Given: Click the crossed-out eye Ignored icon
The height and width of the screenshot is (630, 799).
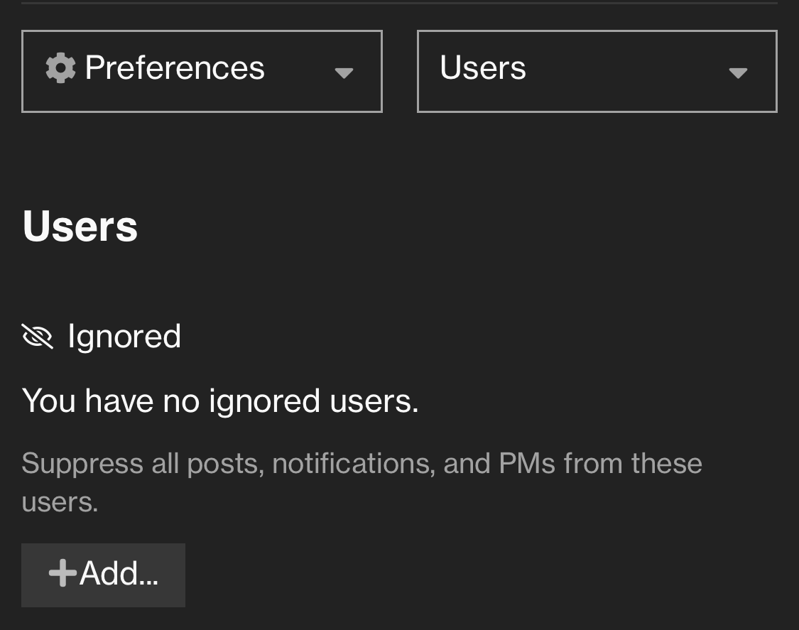Looking at the screenshot, I should click(x=38, y=337).
